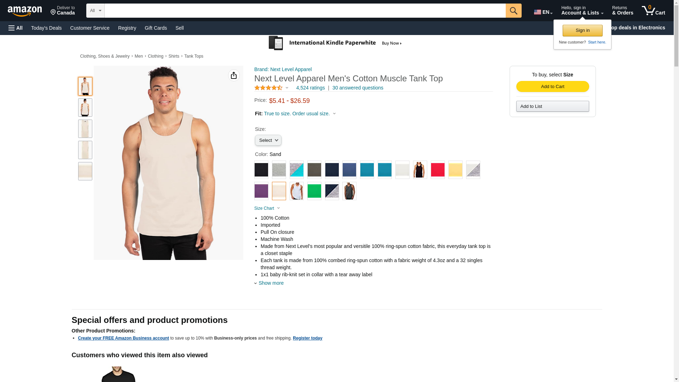
Task: Choose the purple color swatch
Action: (261, 191)
